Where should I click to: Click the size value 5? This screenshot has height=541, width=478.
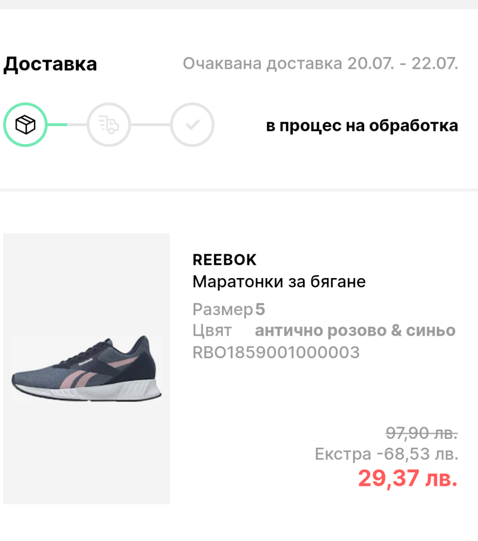pyautogui.click(x=260, y=309)
